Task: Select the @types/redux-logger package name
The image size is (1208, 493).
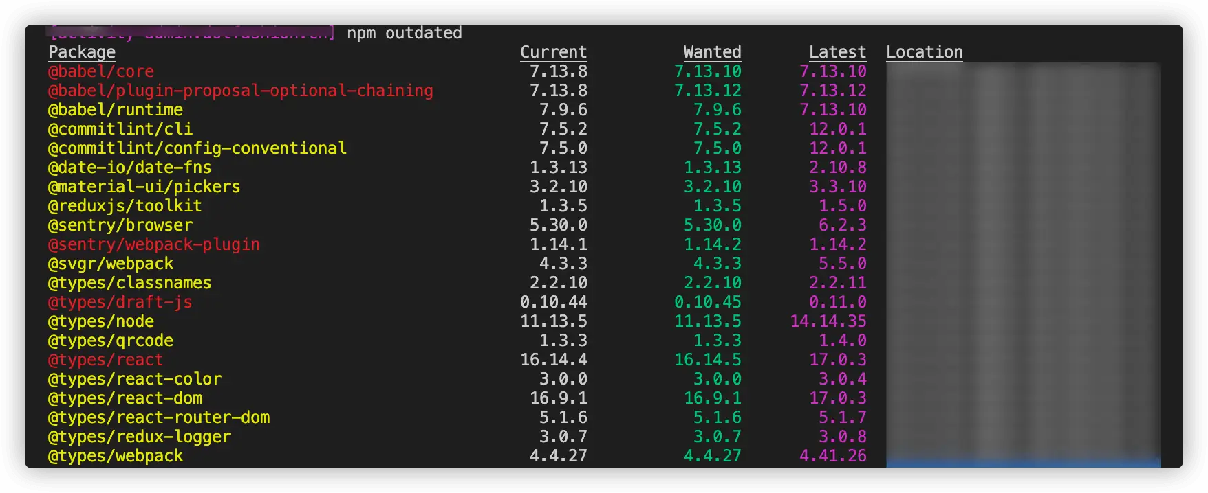Action: click(x=140, y=437)
